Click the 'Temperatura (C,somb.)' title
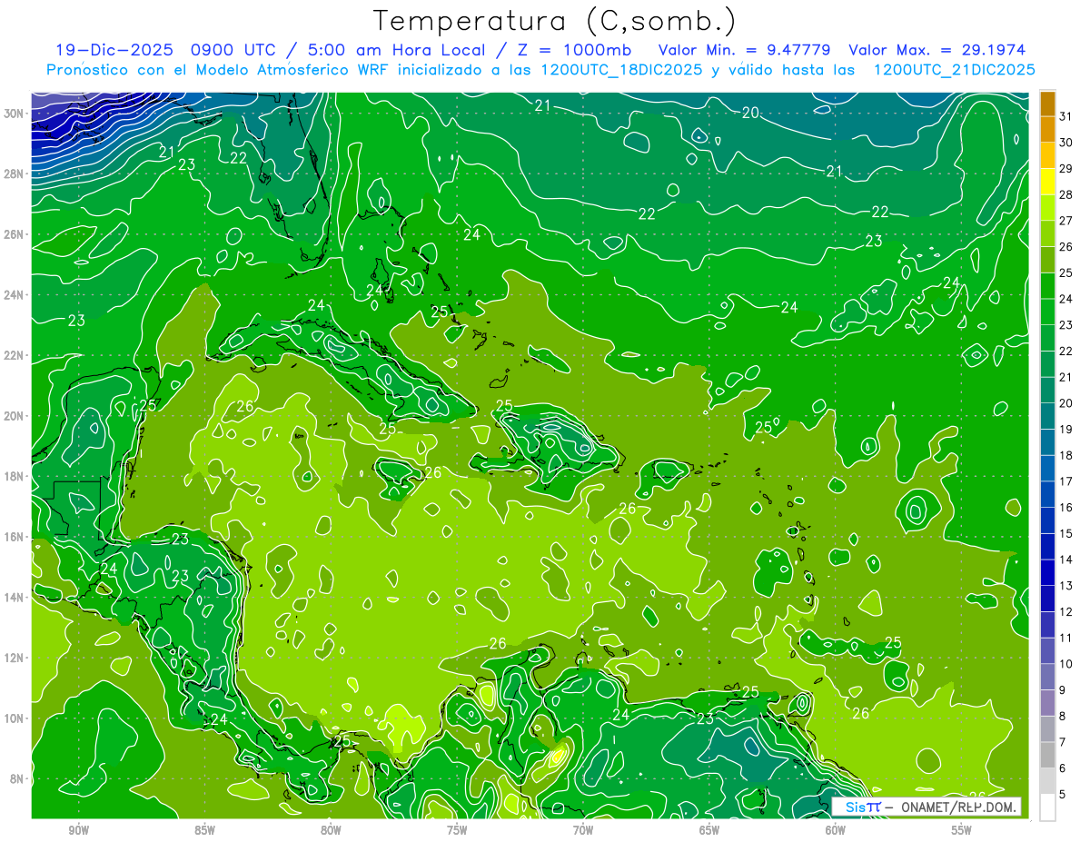Image resolution: width=1090 pixels, height=842 pixels. [555, 22]
